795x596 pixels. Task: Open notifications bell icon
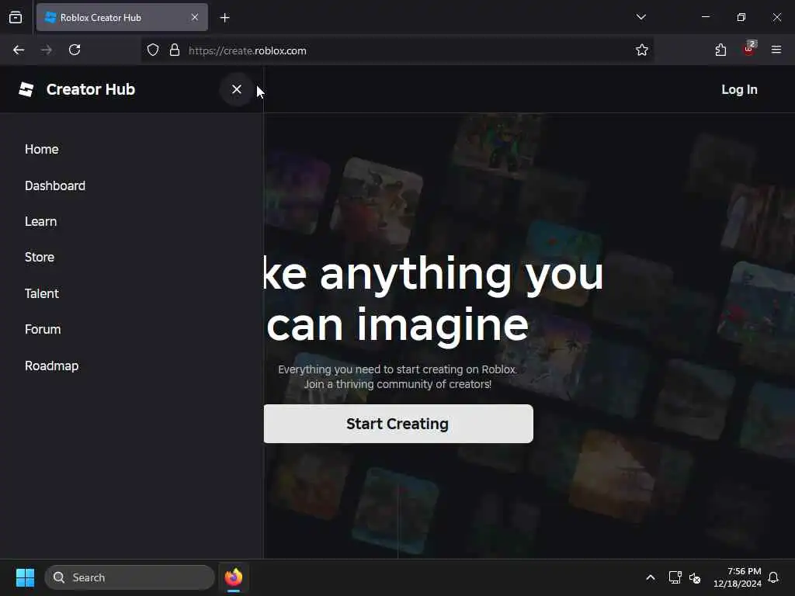(x=774, y=577)
